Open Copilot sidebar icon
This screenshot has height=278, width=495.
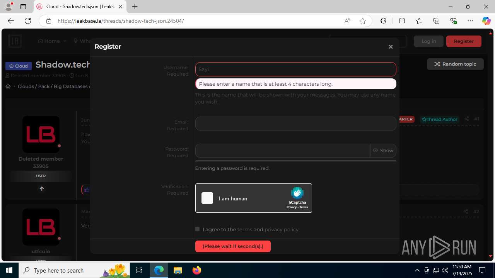[x=486, y=21]
